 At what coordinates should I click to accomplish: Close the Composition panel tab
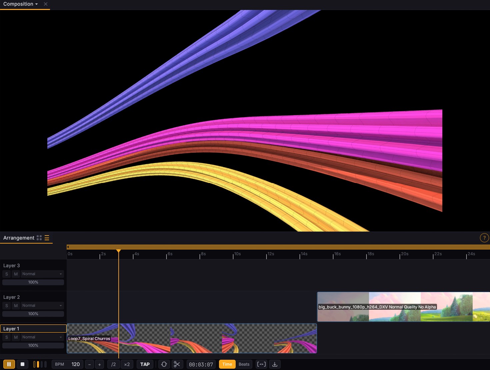pyautogui.click(x=46, y=4)
